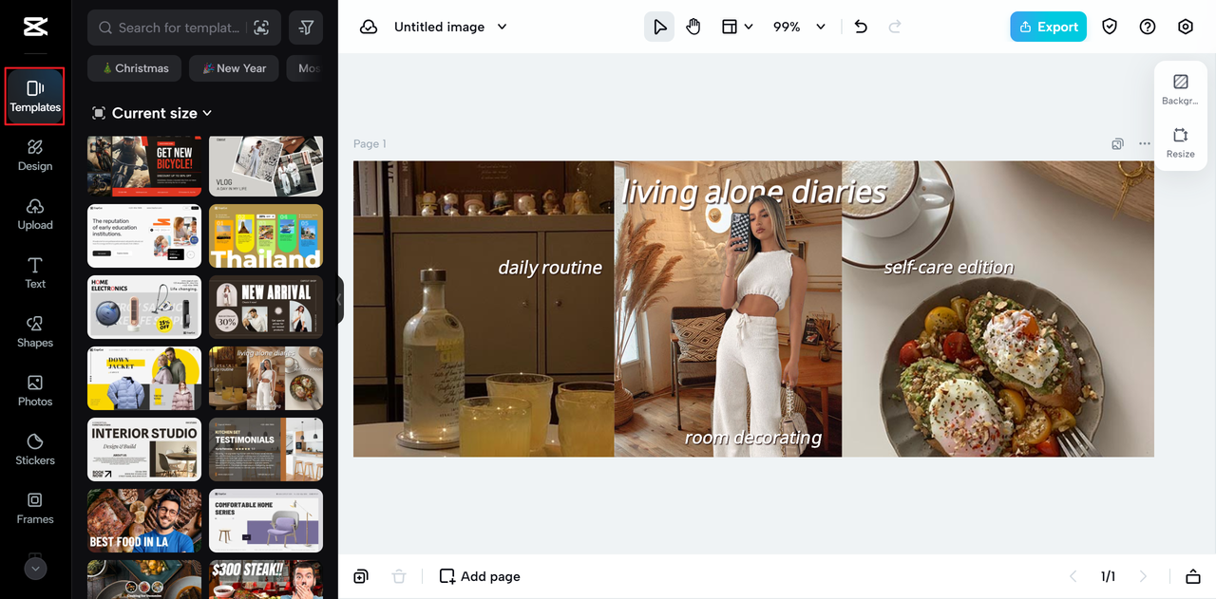Open the Design panel
This screenshot has width=1216, height=599.
(35, 155)
